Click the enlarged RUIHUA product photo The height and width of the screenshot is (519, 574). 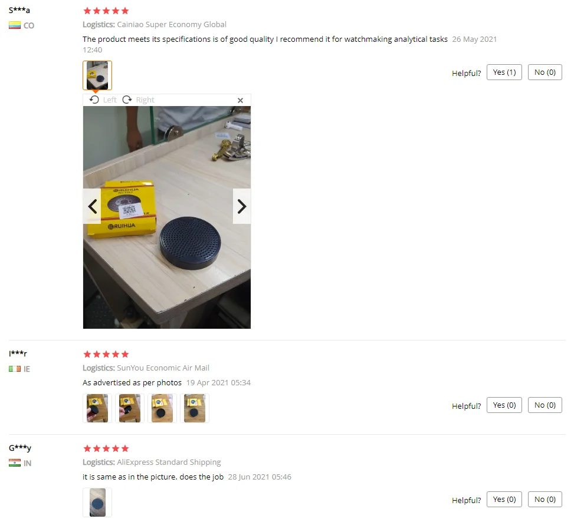pyautogui.click(x=167, y=217)
